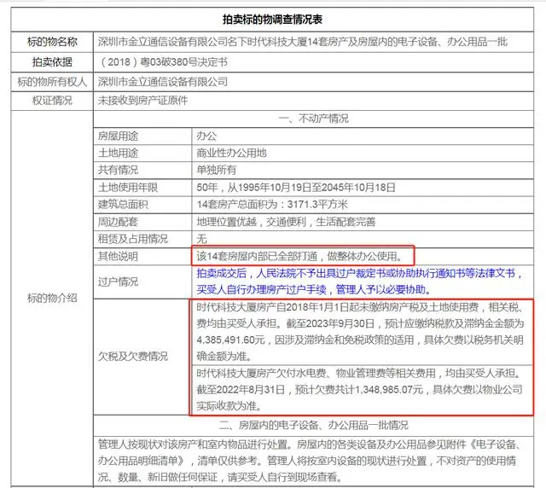Screen dimensions: 546x488
Task: Click the owner value 深圳市金立通信设备有限公司
Action: [163, 82]
